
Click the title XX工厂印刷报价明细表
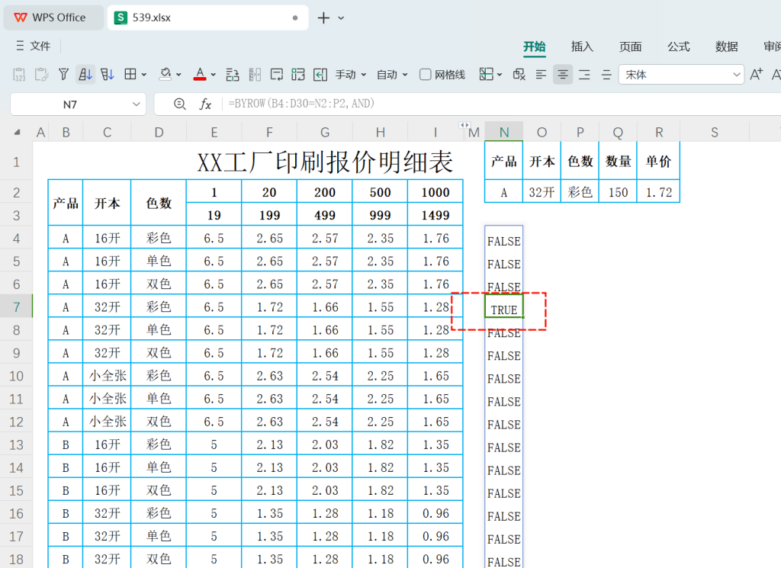(x=325, y=162)
